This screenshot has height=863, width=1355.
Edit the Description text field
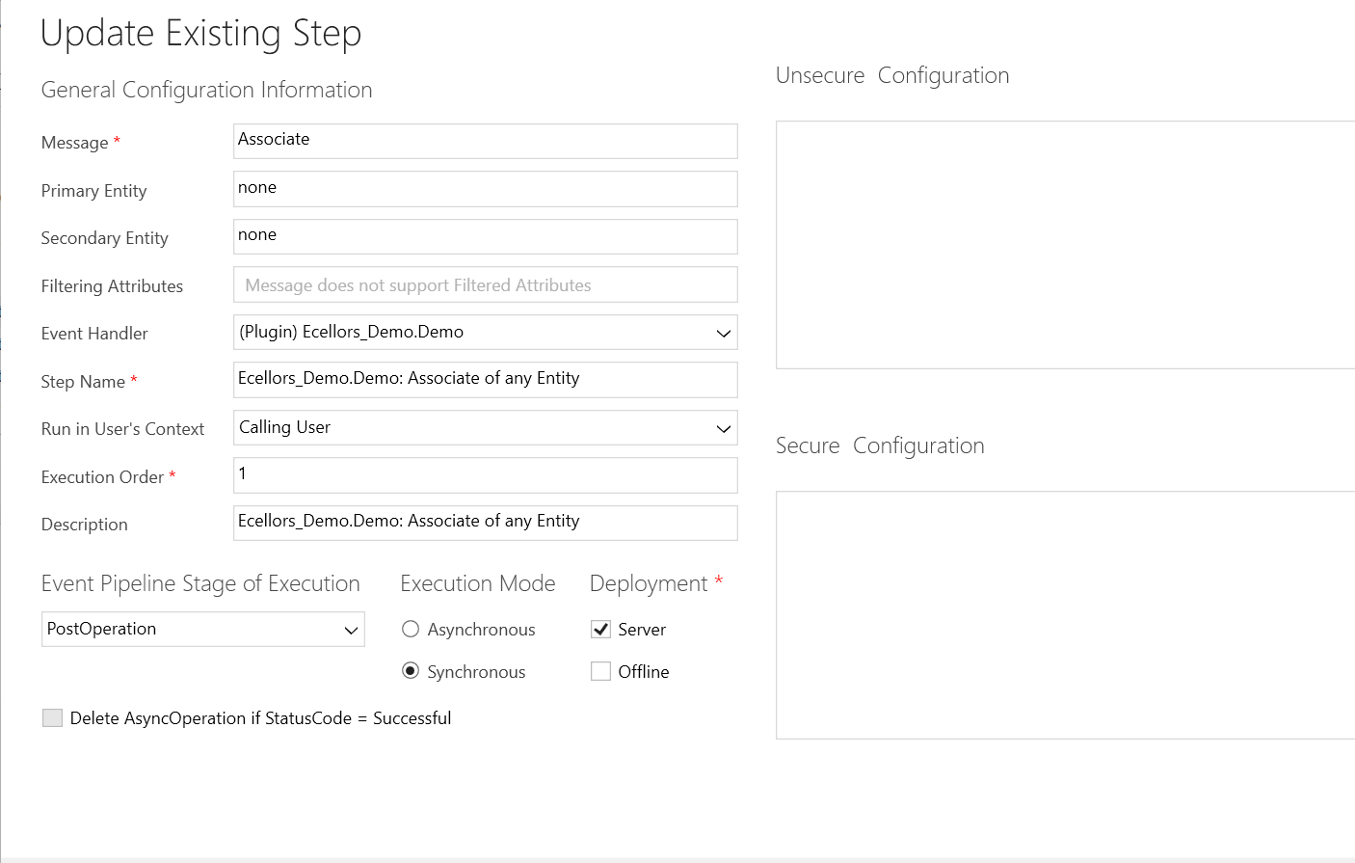(x=485, y=523)
